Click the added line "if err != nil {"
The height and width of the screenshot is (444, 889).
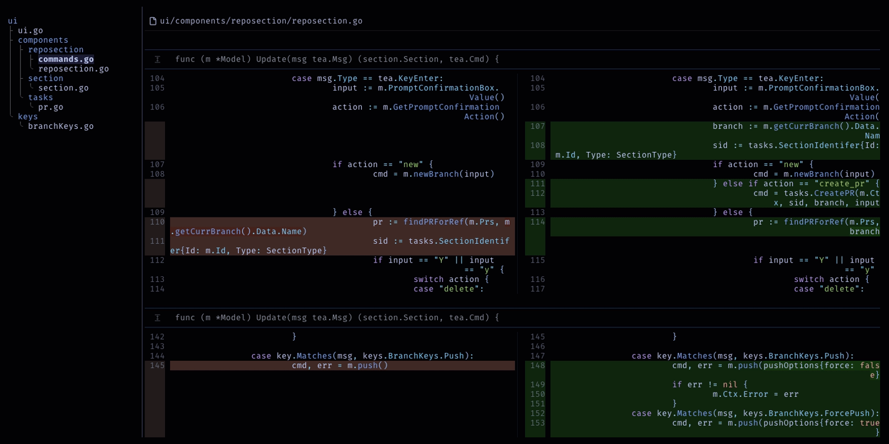click(715, 385)
